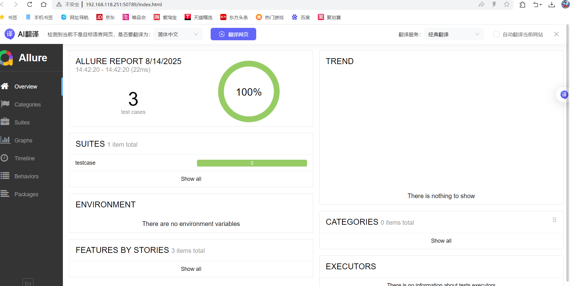Image resolution: width=570 pixels, height=286 pixels.
Task: Reload the page with the refresh icon
Action: (x=30, y=4)
